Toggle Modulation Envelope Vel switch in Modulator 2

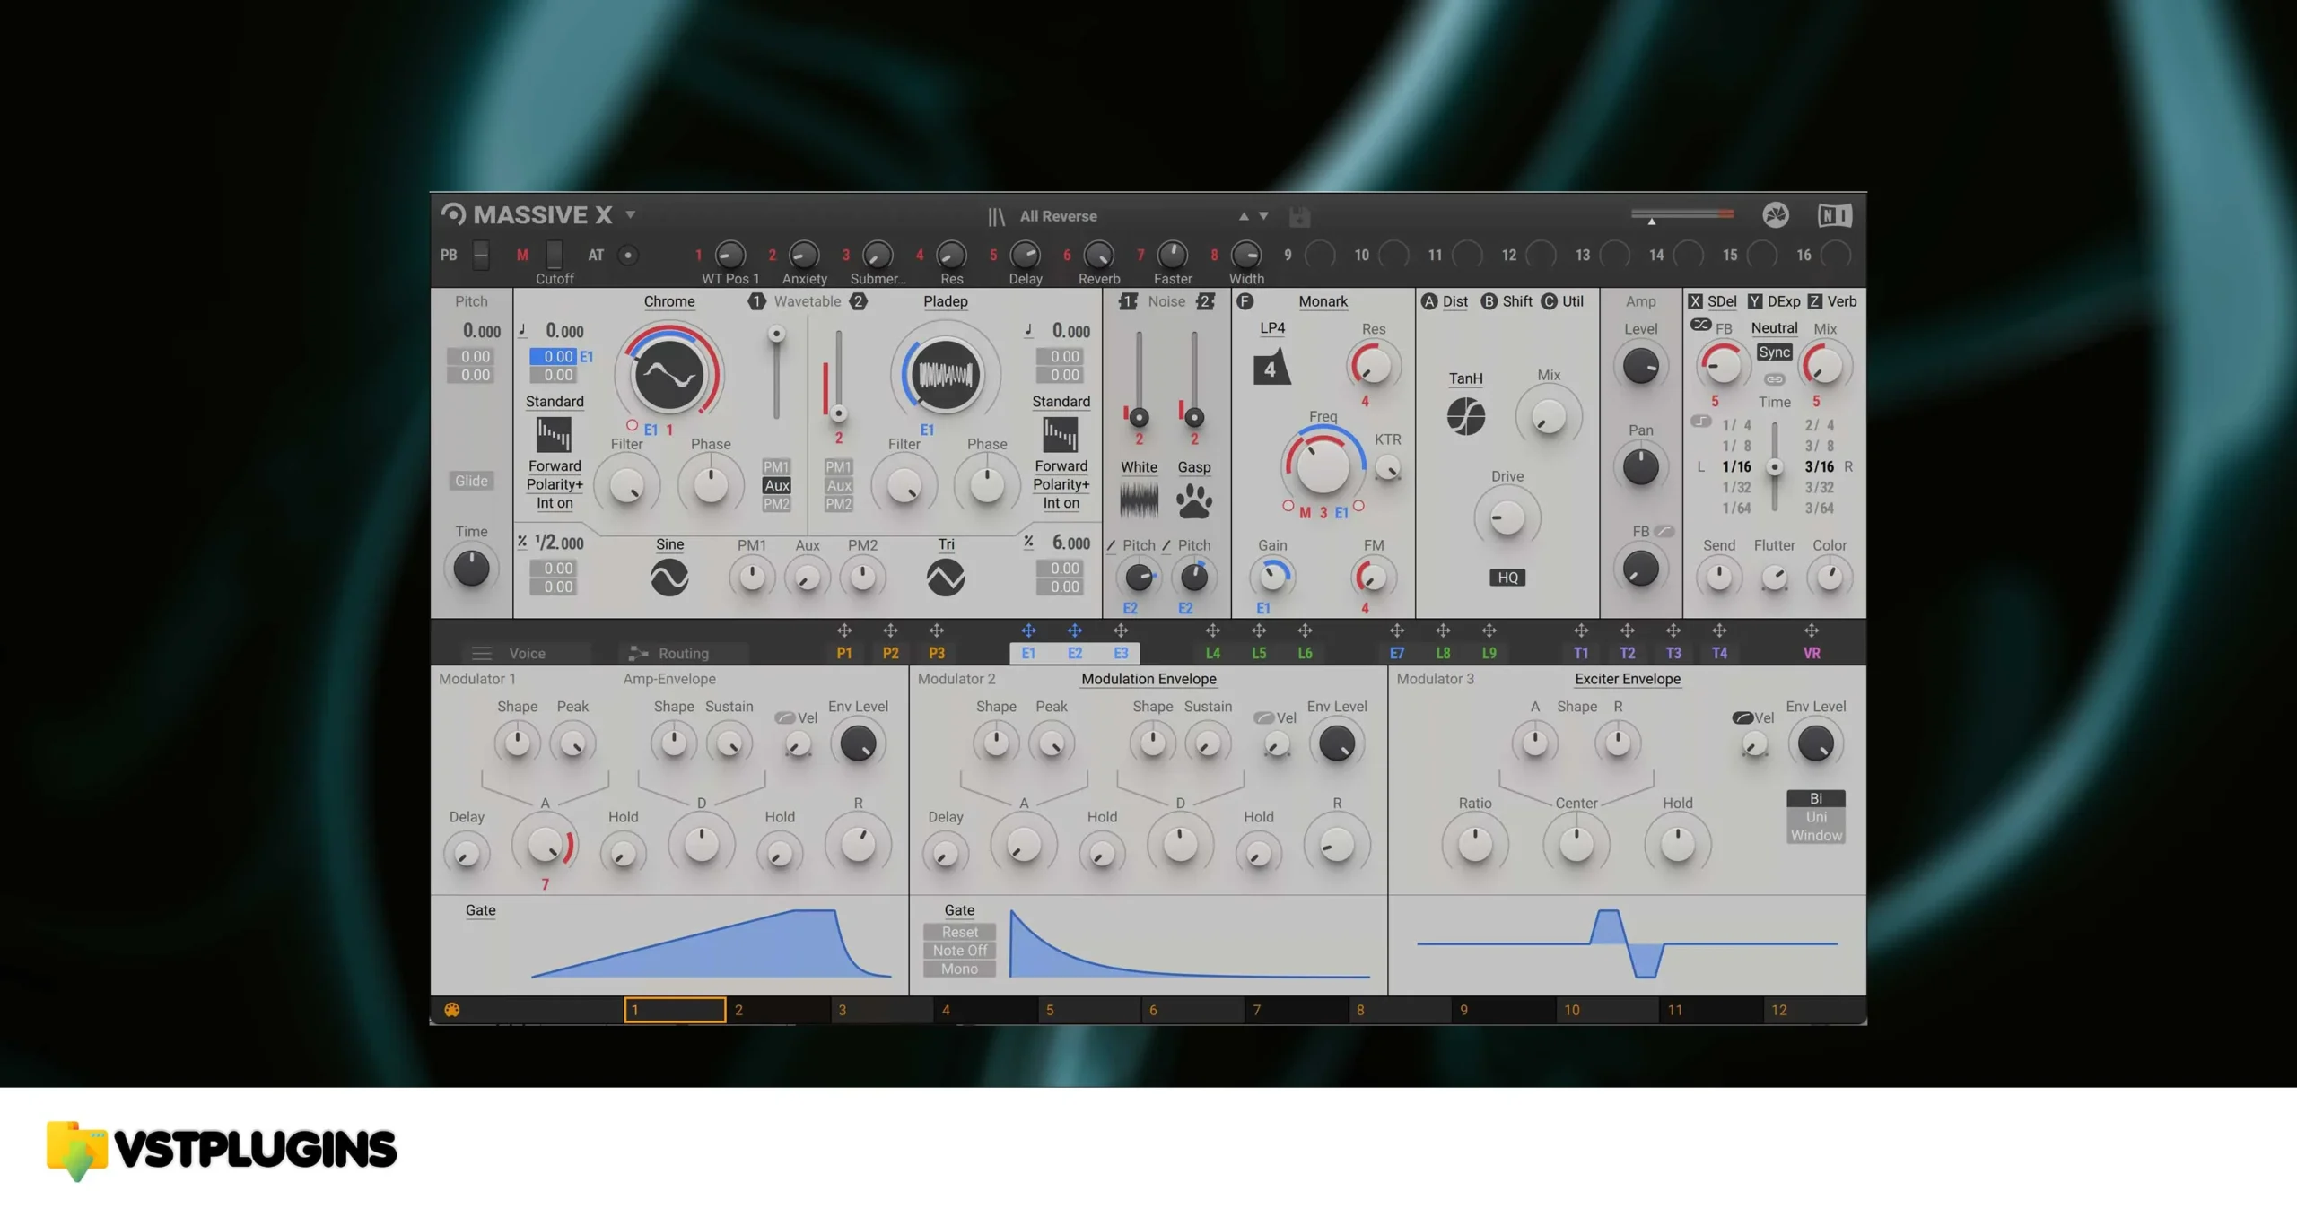pos(1264,717)
